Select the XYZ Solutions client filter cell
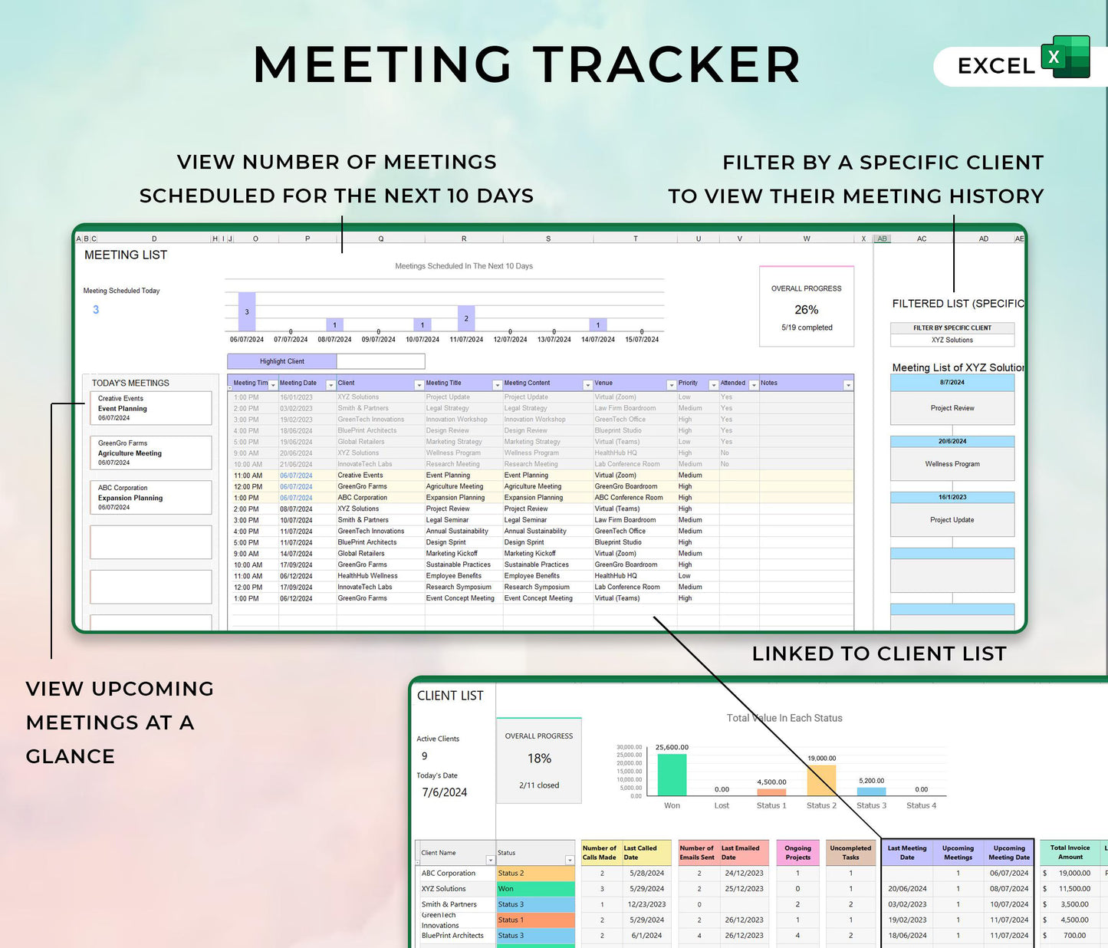Viewport: 1108px width, 948px height. (x=952, y=340)
